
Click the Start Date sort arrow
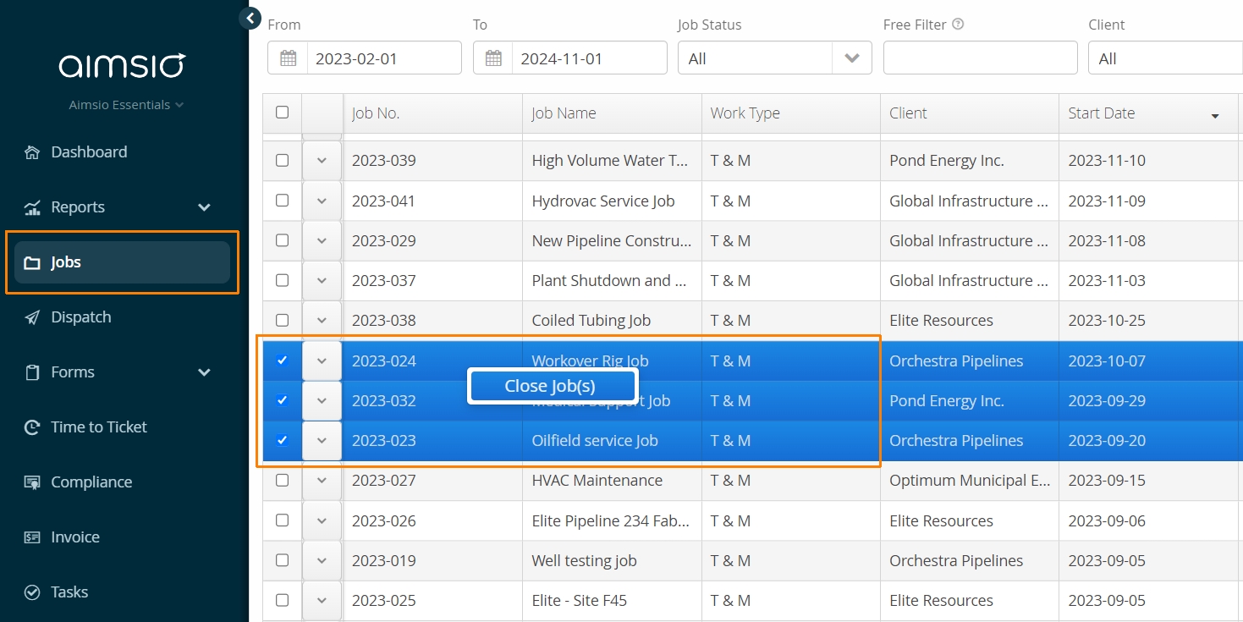point(1215,116)
